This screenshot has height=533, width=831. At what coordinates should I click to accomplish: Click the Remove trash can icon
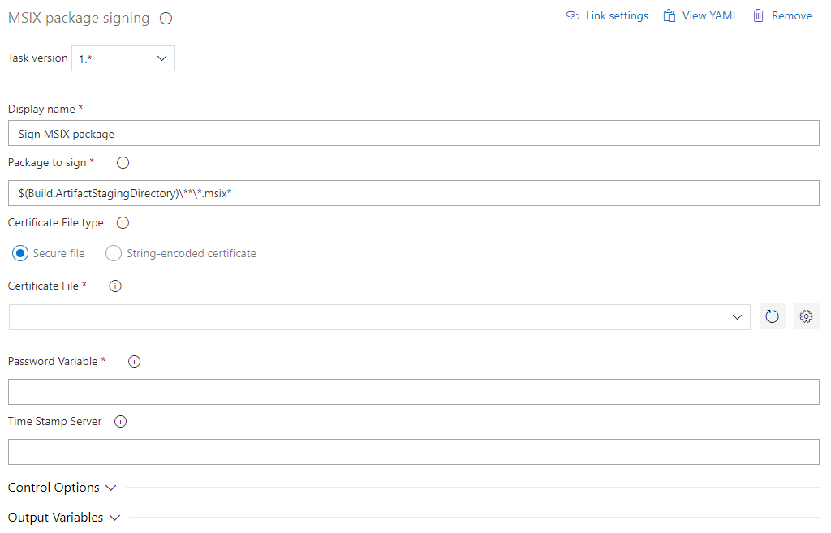(x=759, y=16)
